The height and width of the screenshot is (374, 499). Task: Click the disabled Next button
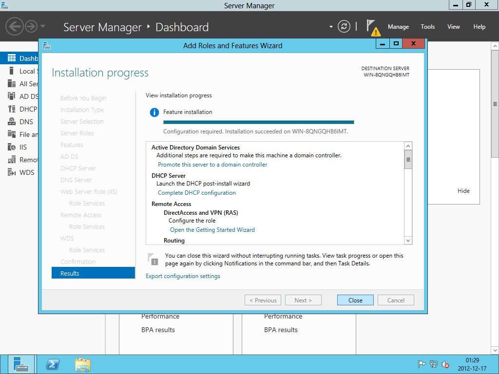coord(303,300)
